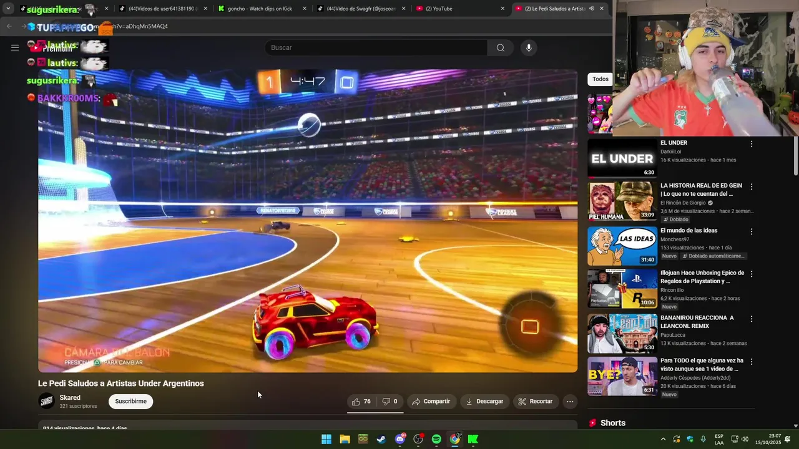Open the YouTube hamburger guide menu

point(15,47)
